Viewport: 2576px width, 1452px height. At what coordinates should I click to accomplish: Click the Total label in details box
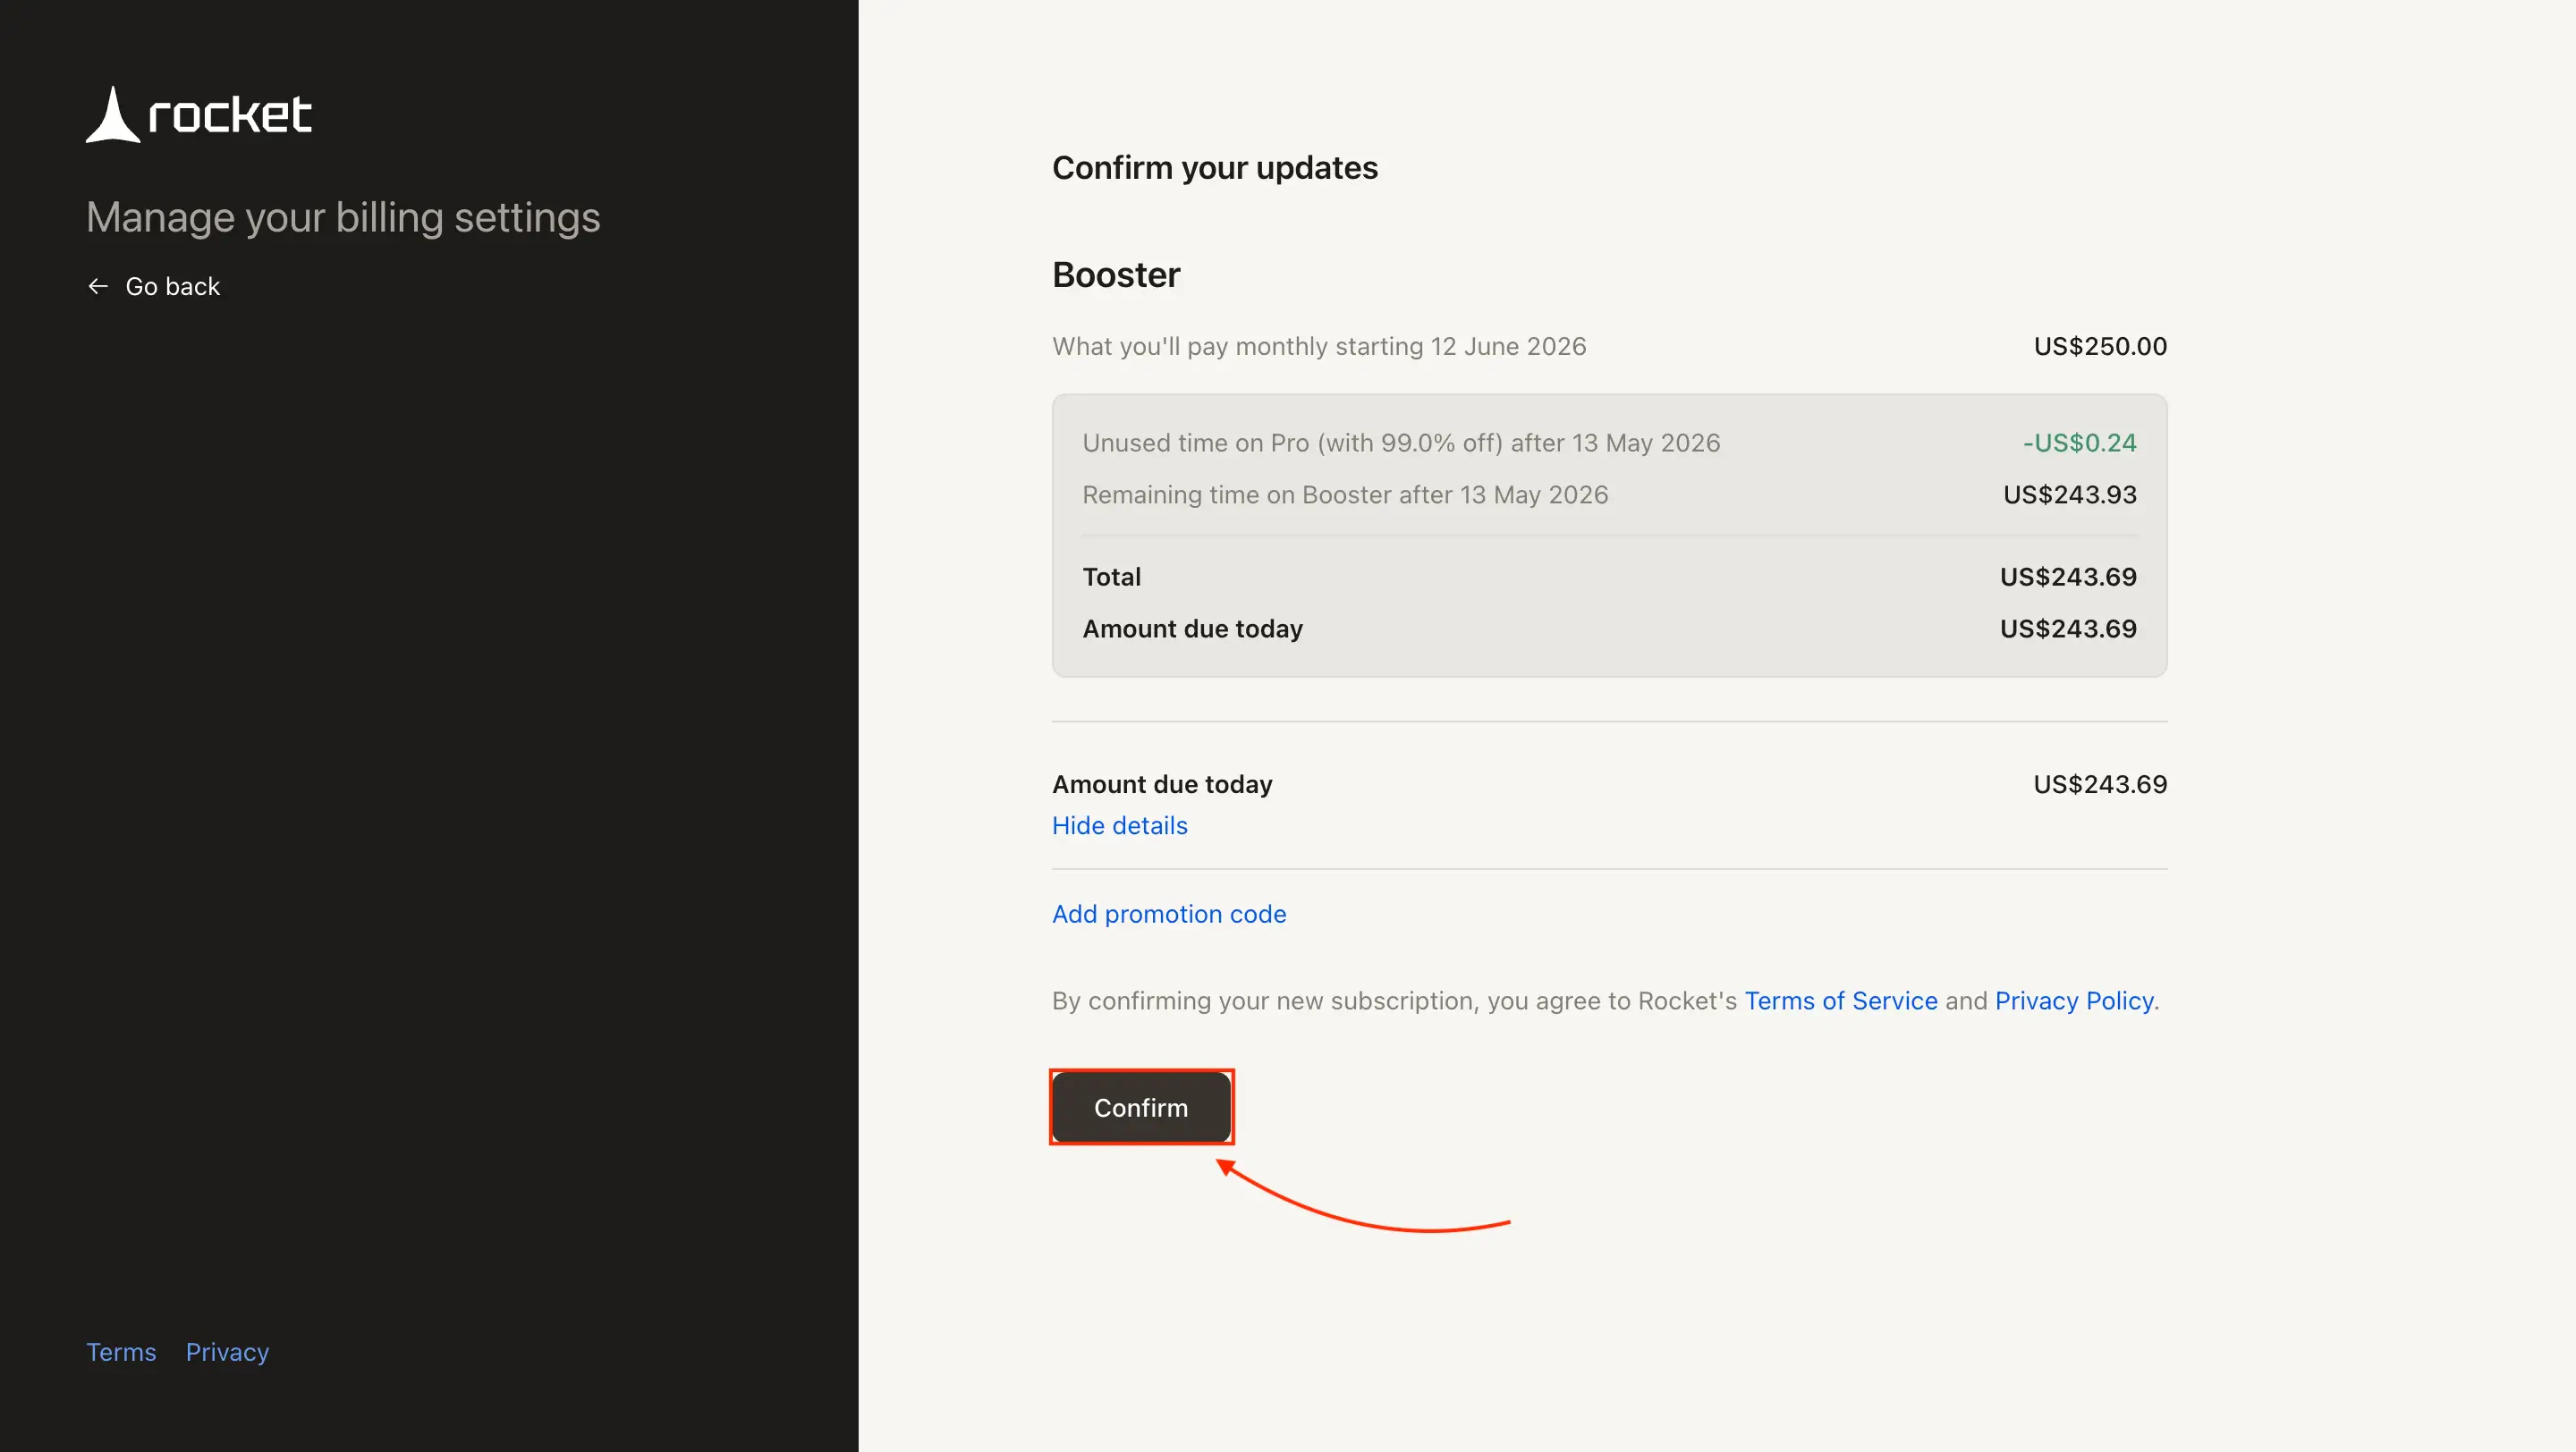1112,577
